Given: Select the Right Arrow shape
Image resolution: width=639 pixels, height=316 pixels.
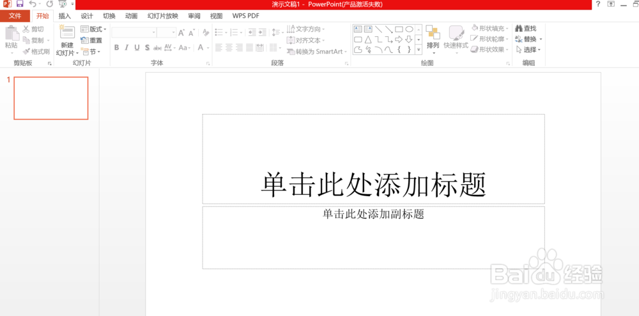Looking at the screenshot, I should pyautogui.click(x=399, y=39).
